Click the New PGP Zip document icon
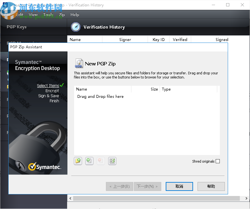The image size is (250, 209). click(x=79, y=63)
